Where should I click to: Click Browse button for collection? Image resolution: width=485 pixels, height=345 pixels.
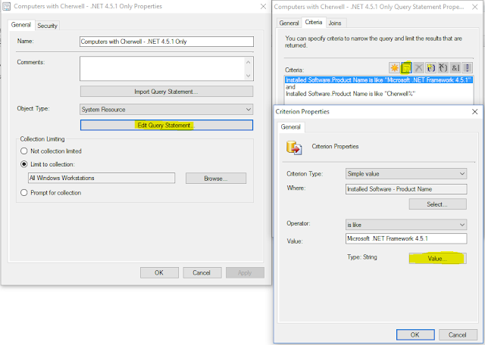pyautogui.click(x=216, y=179)
